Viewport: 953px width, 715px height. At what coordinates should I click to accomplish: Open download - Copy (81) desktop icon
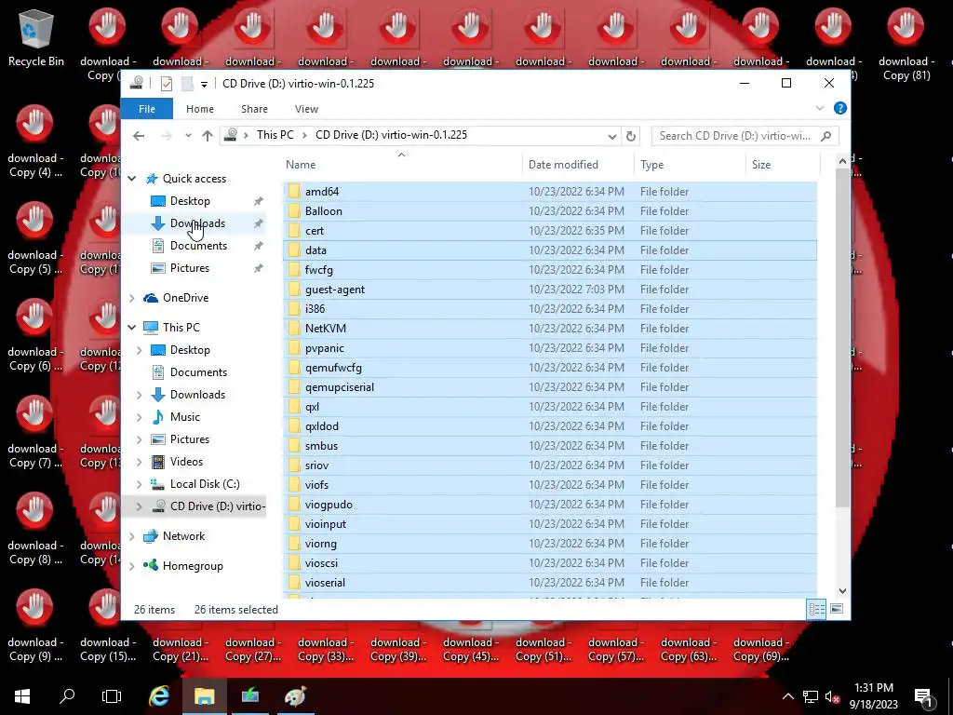(906, 46)
